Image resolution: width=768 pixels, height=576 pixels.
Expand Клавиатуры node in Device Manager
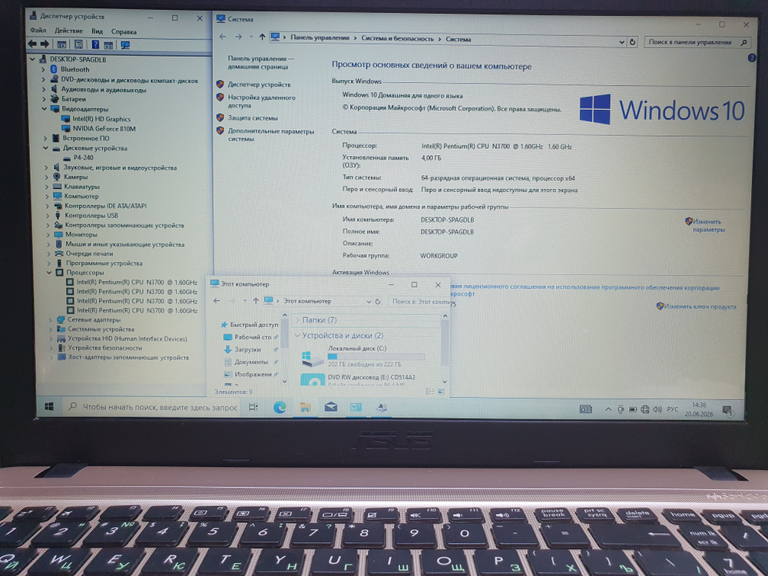pos(47,187)
